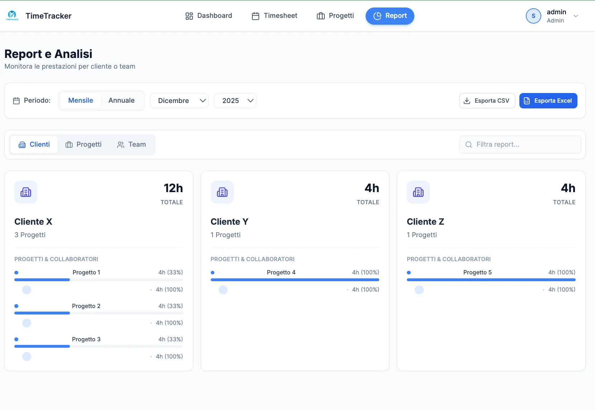Click the Report pie chart icon
Screen dimensions: 595x410
[x=377, y=16]
